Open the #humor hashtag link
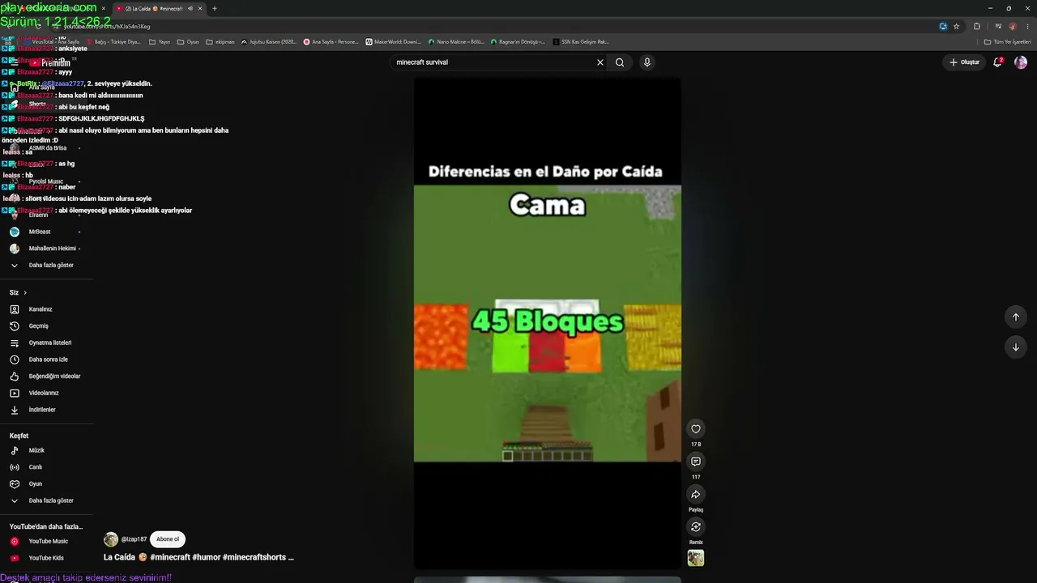Viewport: 1037px width, 583px height. point(206,557)
